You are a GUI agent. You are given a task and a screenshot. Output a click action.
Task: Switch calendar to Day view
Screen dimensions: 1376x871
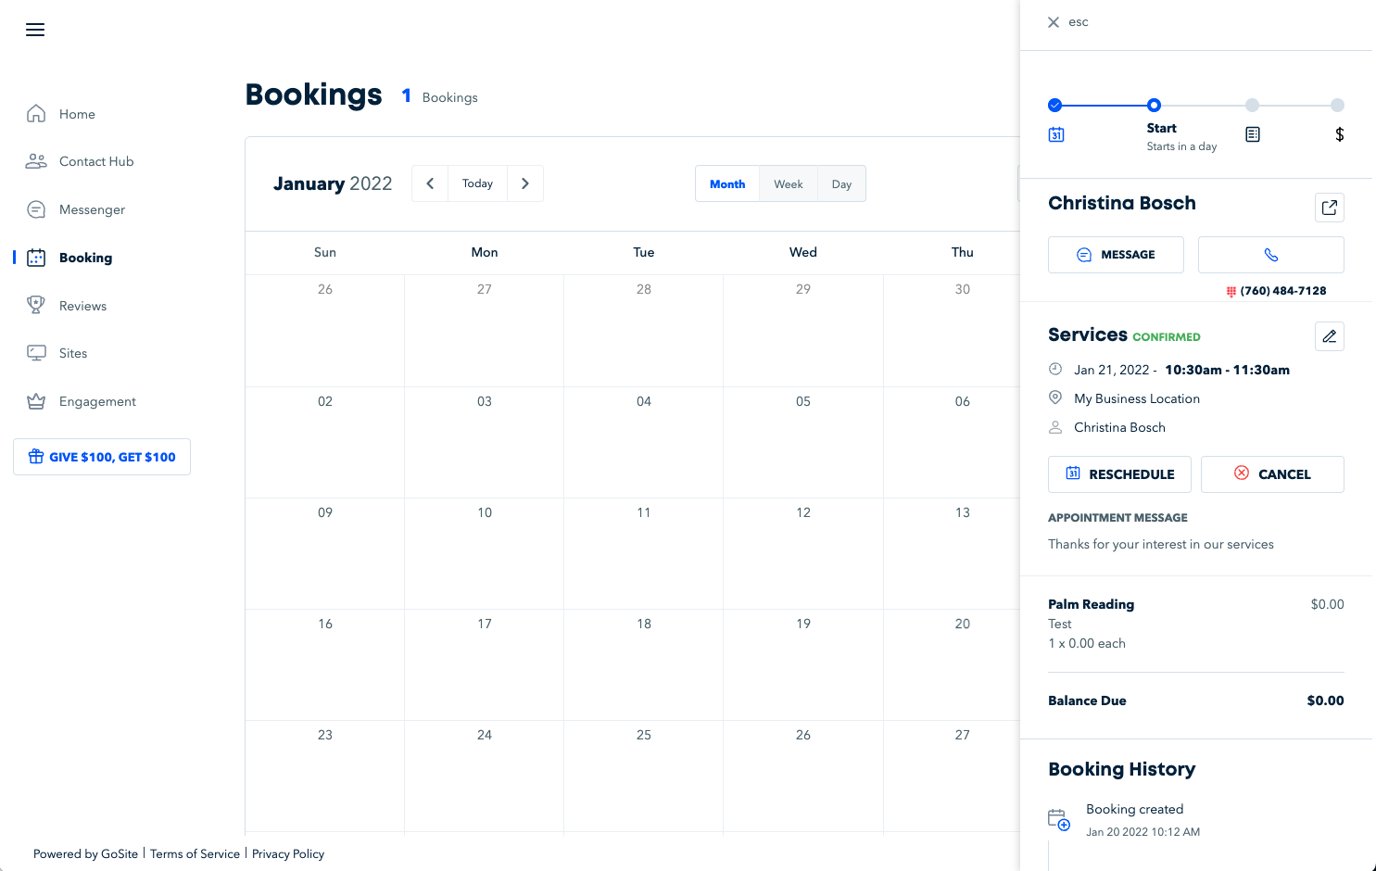(x=841, y=184)
